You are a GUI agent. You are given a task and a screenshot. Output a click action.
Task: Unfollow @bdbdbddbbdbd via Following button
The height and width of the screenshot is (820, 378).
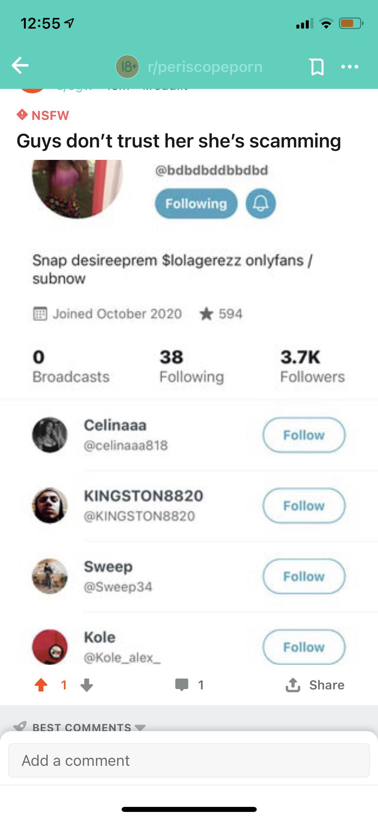[x=196, y=203]
